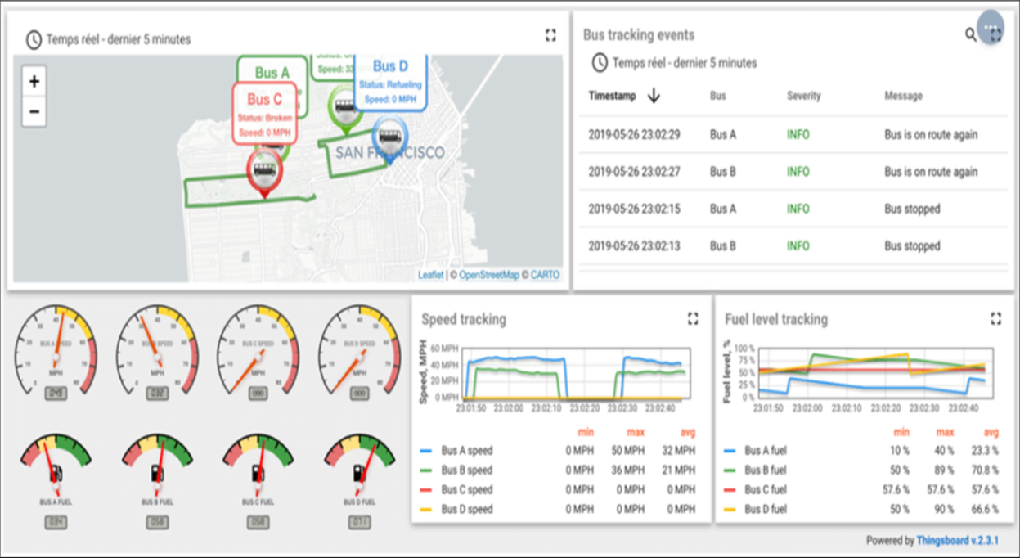The width and height of the screenshot is (1020, 558).
Task: Click the Severity column header
Action: point(804,97)
